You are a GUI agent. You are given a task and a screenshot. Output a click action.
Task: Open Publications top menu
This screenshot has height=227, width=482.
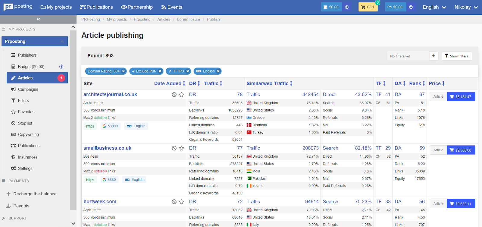click(x=96, y=7)
